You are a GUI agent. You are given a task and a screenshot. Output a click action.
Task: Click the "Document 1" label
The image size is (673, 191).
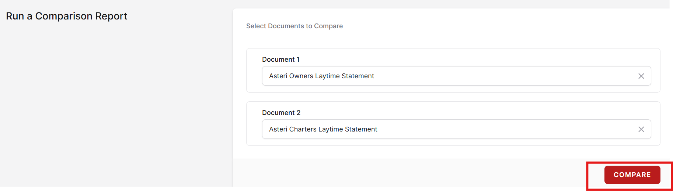pos(280,60)
